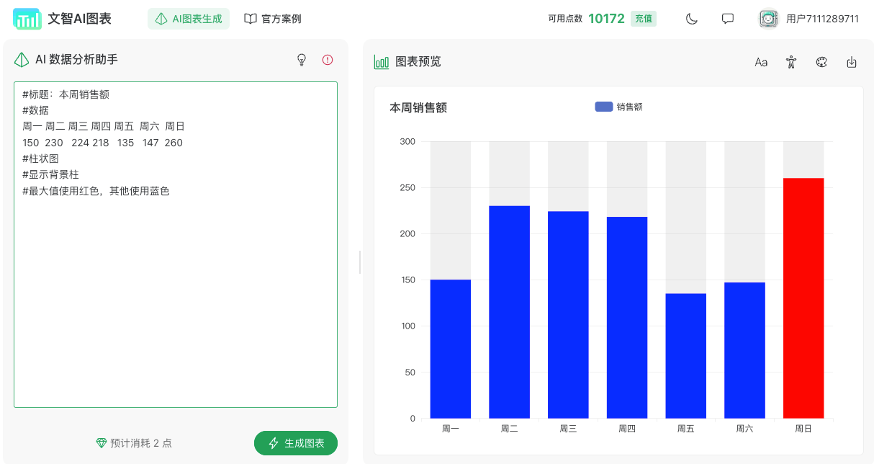The height and width of the screenshot is (464, 874).
Task: Click the 充值 recharge button
Action: [x=644, y=19]
